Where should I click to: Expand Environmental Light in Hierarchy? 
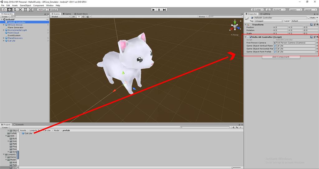[4, 30]
